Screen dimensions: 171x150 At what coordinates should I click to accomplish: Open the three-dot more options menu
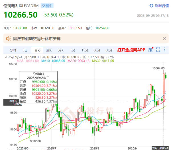(165, 50)
